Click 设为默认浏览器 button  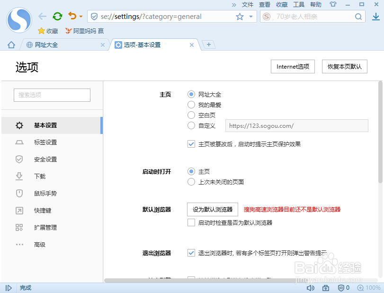213,210
